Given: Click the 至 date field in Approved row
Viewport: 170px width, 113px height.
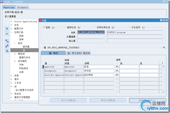Looking at the screenshot, I should pyautogui.click(x=149, y=67).
